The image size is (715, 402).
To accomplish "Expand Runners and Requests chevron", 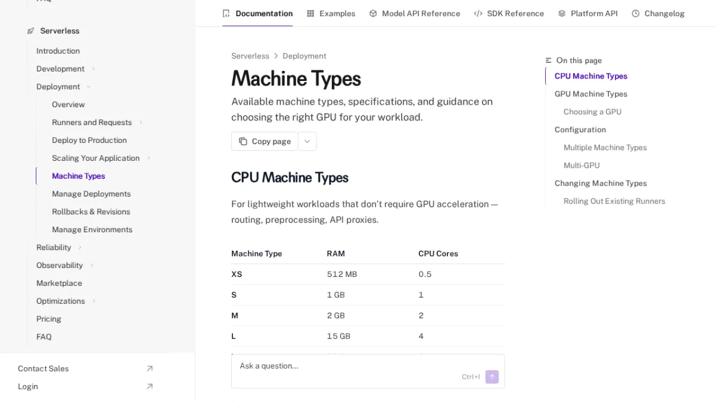I will tap(141, 123).
